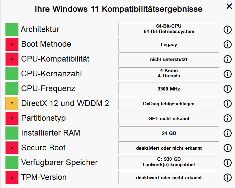235x188 pixels.
Task: Click yellow question-mark status for DirectX
Action: [12, 104]
